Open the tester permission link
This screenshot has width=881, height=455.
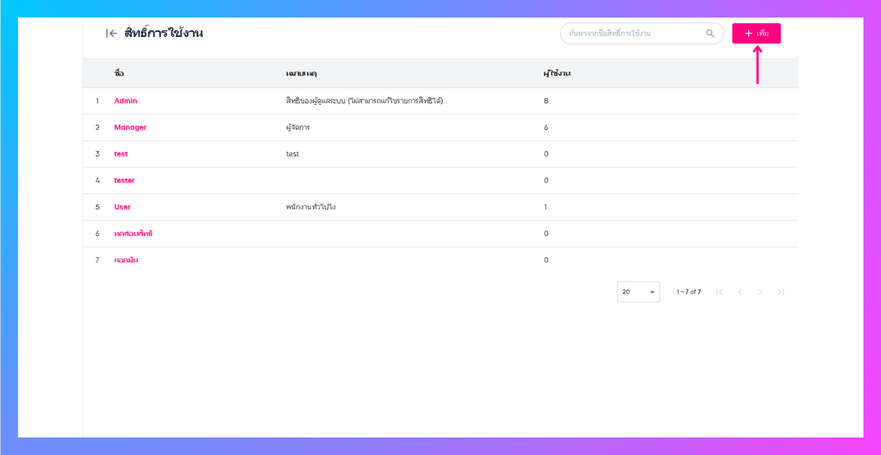[125, 180]
